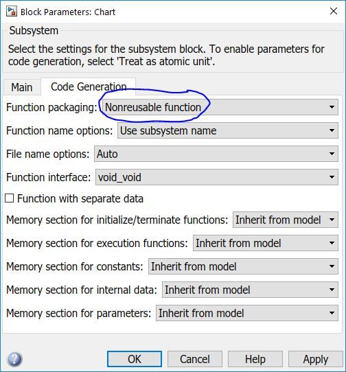Switch to the Main tab
Viewport: 346px width, 372px height.
(x=22, y=87)
